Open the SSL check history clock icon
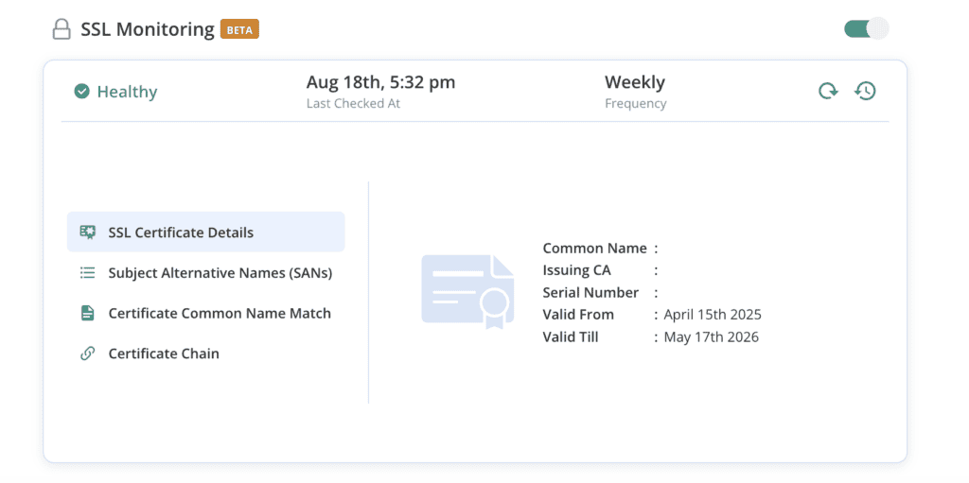Image resolution: width=969 pixels, height=483 pixels. pos(865,92)
